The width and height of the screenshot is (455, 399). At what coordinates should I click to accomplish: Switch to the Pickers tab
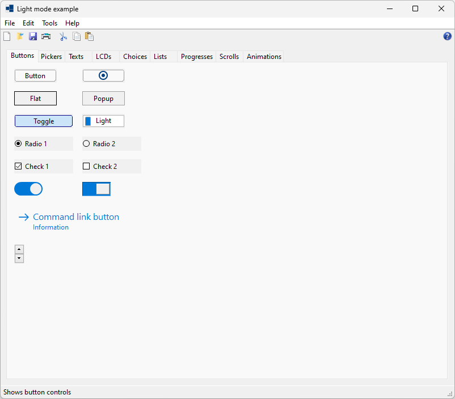click(x=51, y=57)
